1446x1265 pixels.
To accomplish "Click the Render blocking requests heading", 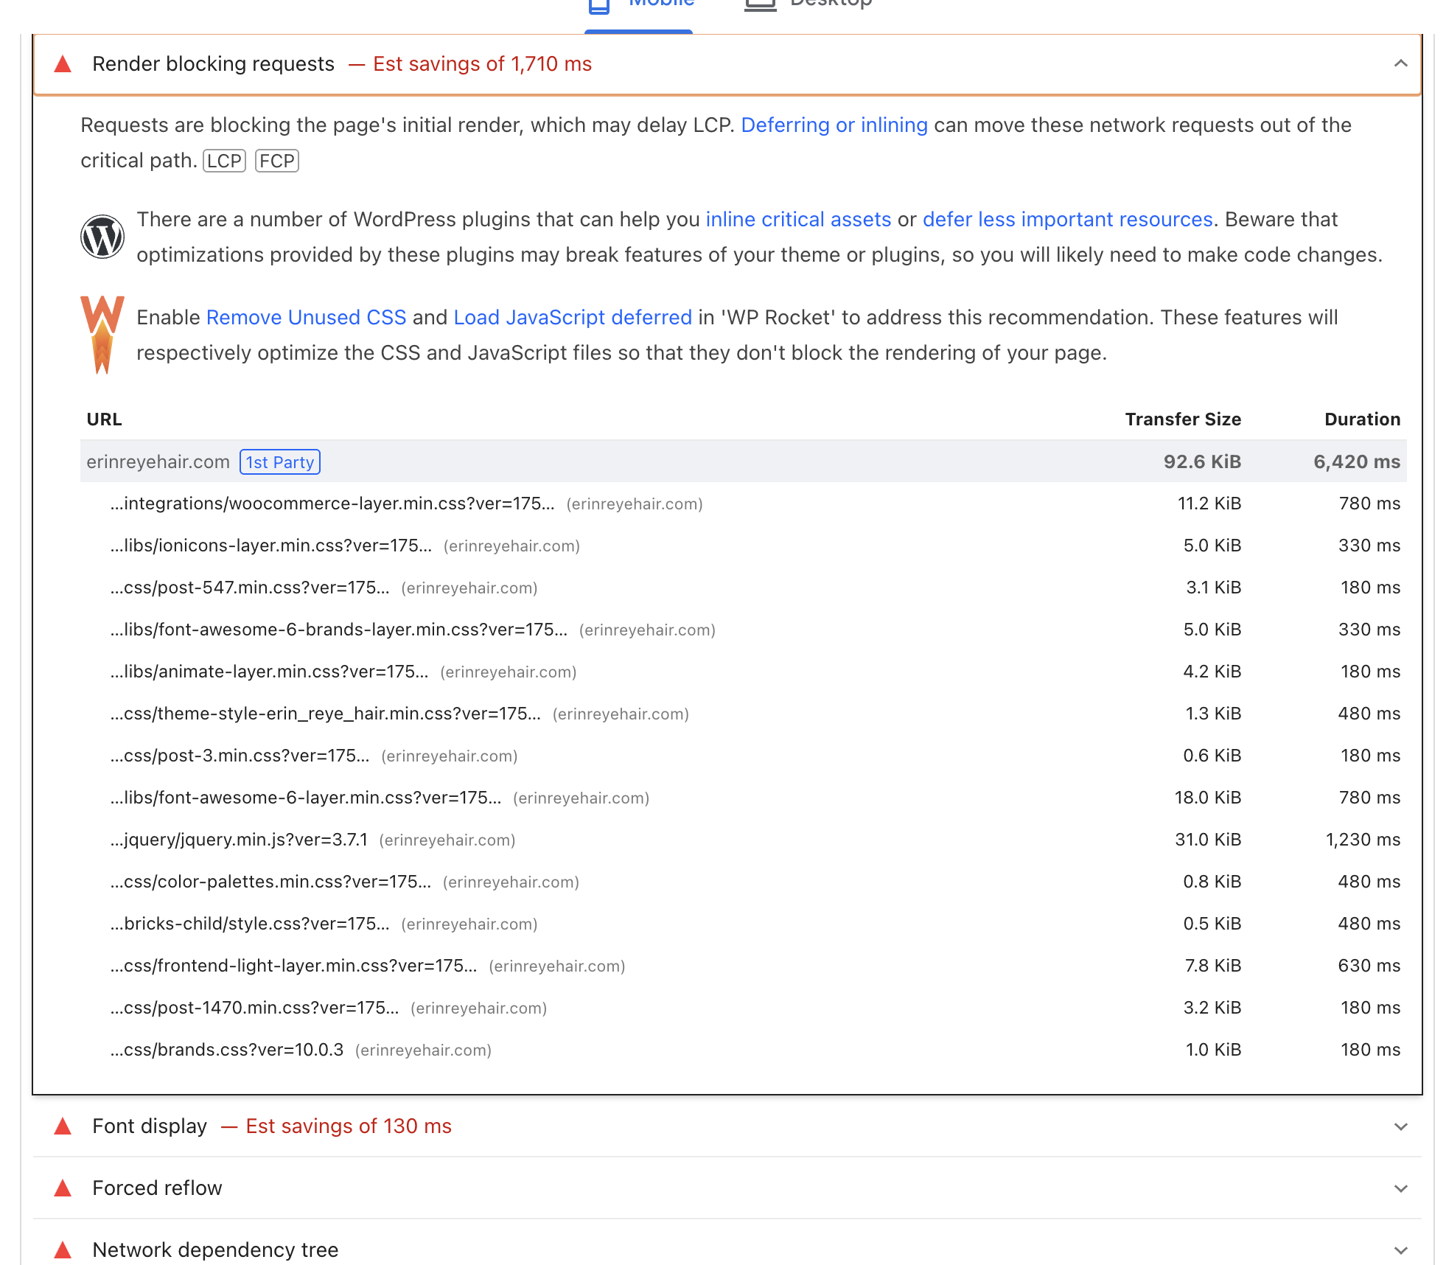I will click(x=214, y=64).
